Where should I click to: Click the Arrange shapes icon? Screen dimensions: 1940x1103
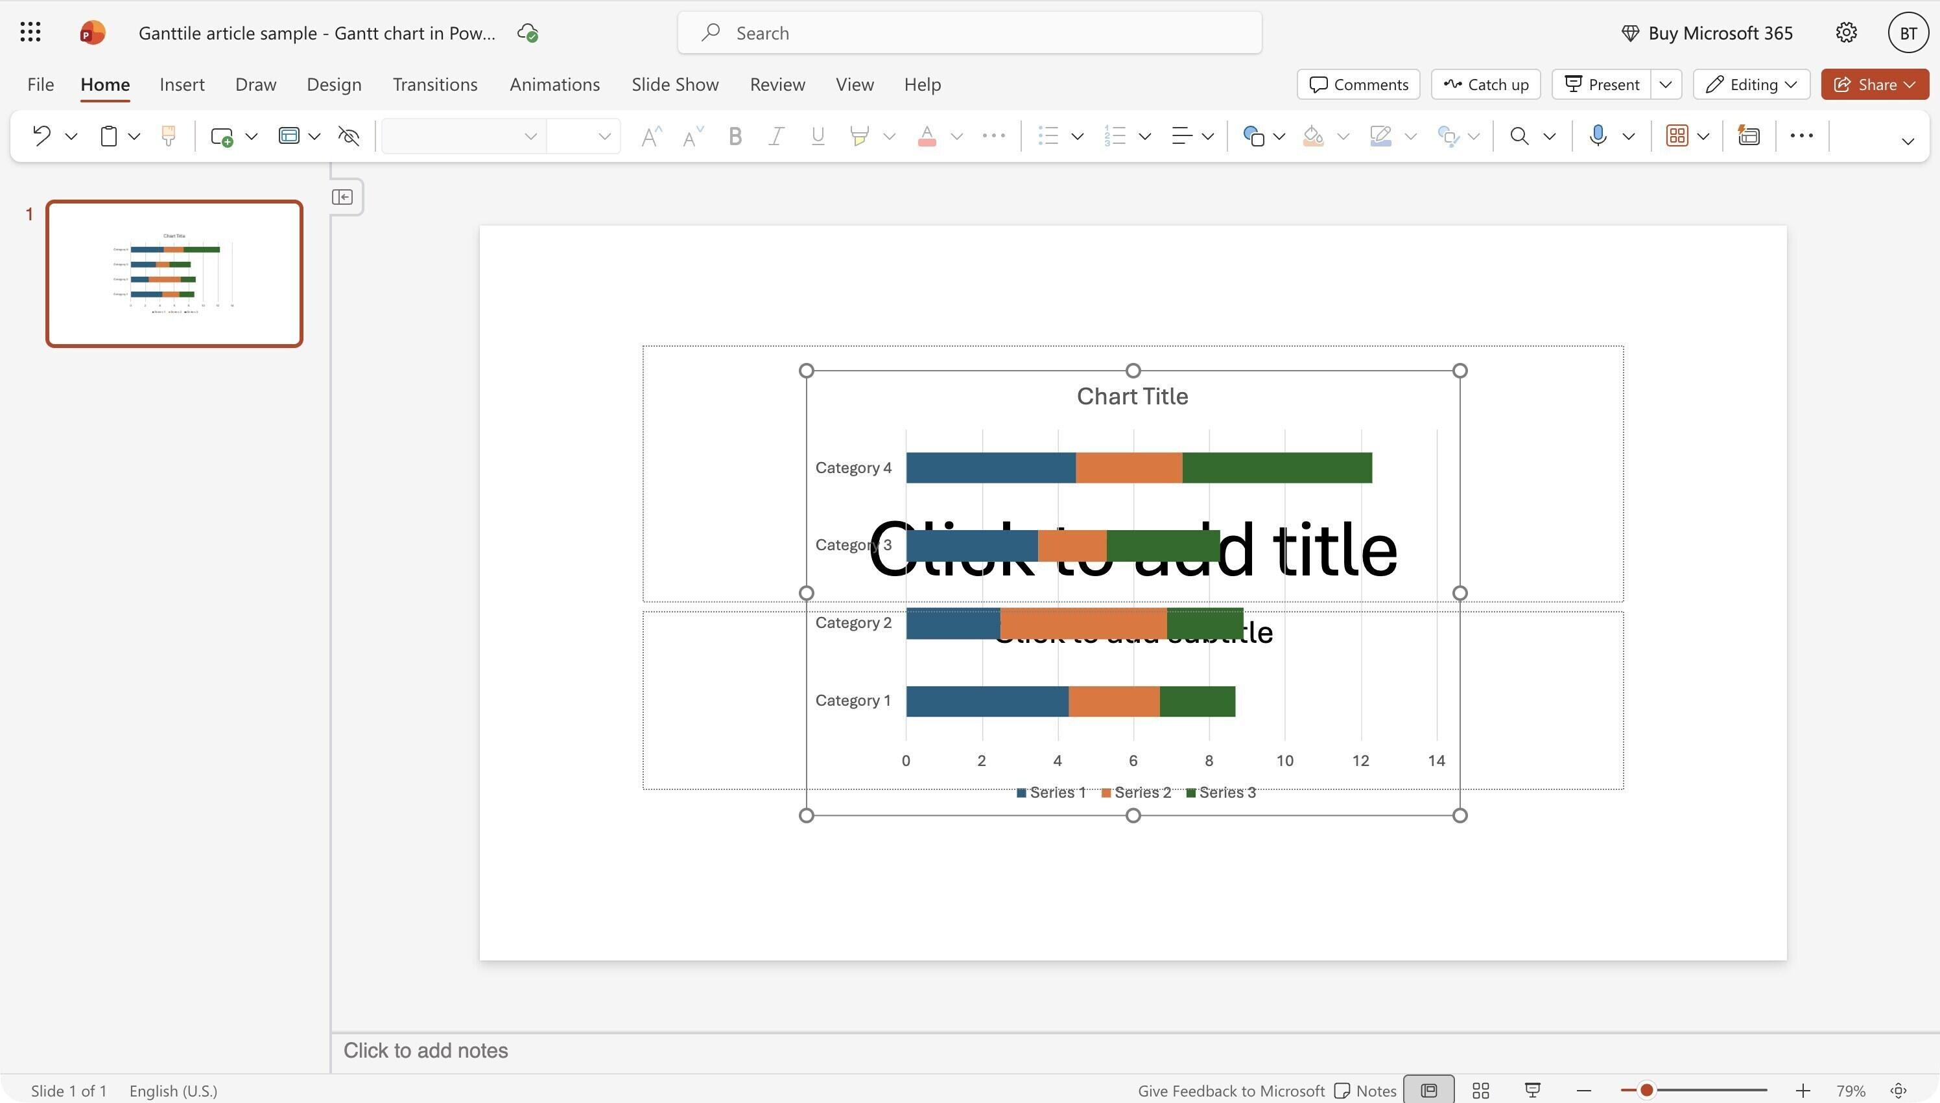(1448, 136)
